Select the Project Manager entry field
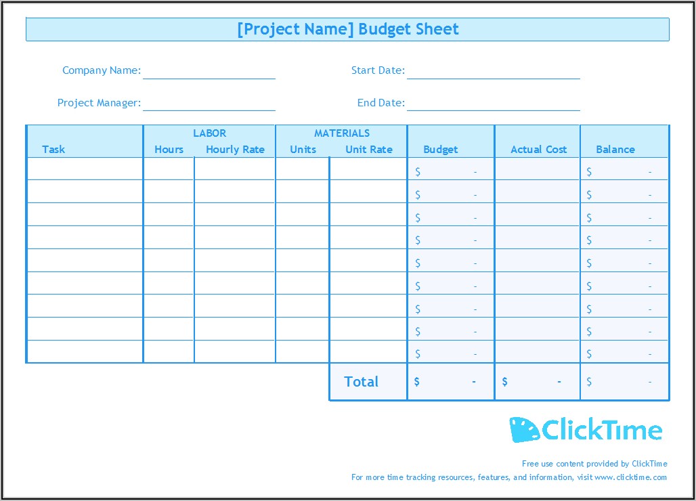 click(209, 103)
